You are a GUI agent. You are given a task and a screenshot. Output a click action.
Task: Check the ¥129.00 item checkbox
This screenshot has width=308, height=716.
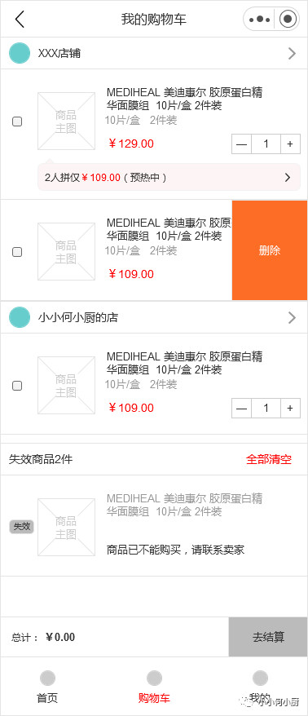(17, 122)
